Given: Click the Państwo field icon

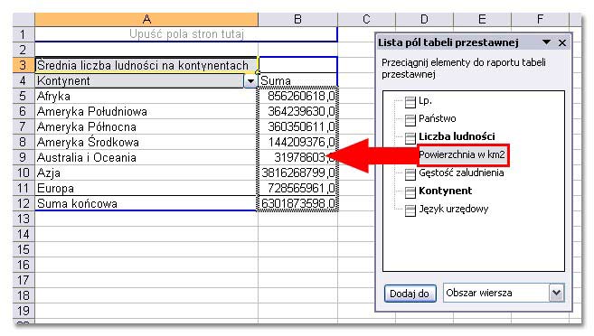Looking at the screenshot, I should (410, 120).
